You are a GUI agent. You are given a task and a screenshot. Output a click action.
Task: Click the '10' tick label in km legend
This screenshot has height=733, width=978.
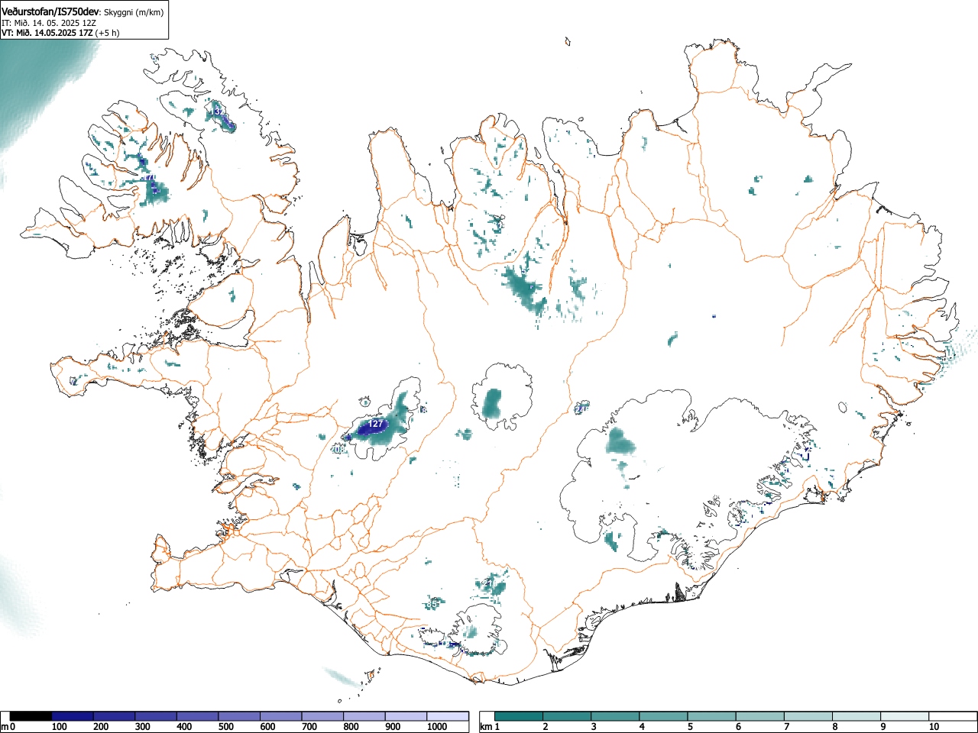934,727
